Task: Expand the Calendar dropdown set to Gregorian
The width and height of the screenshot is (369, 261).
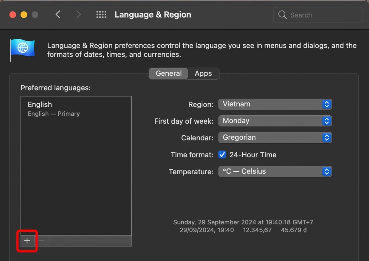Action: [x=275, y=138]
